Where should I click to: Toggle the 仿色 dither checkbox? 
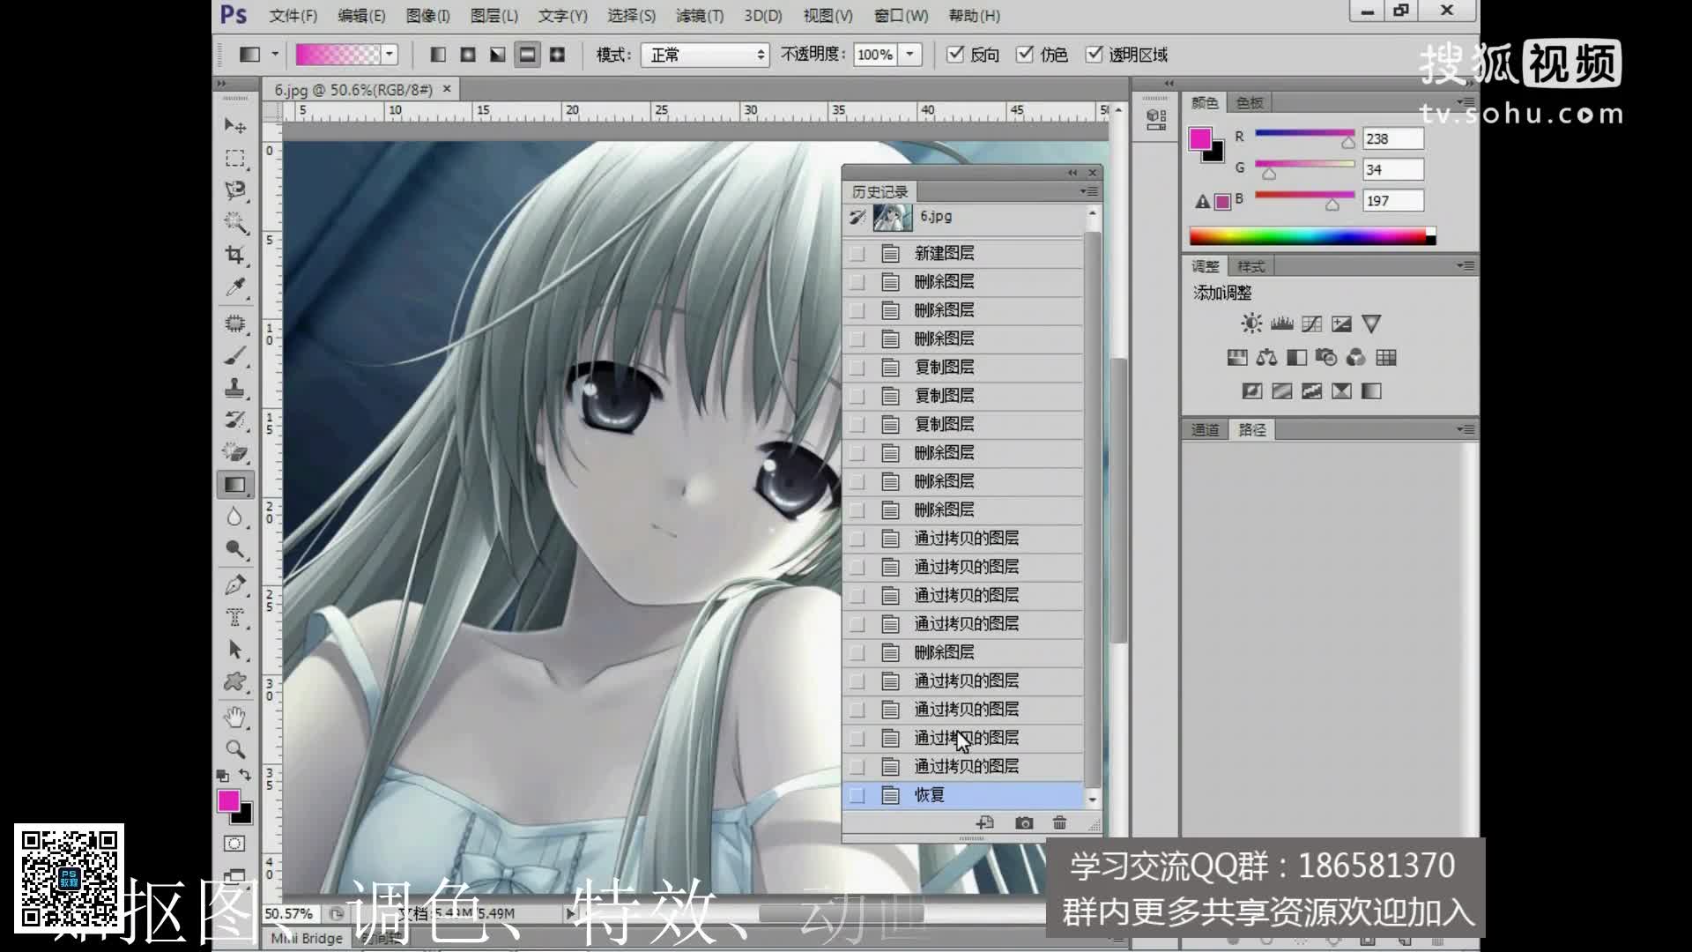(x=1025, y=55)
